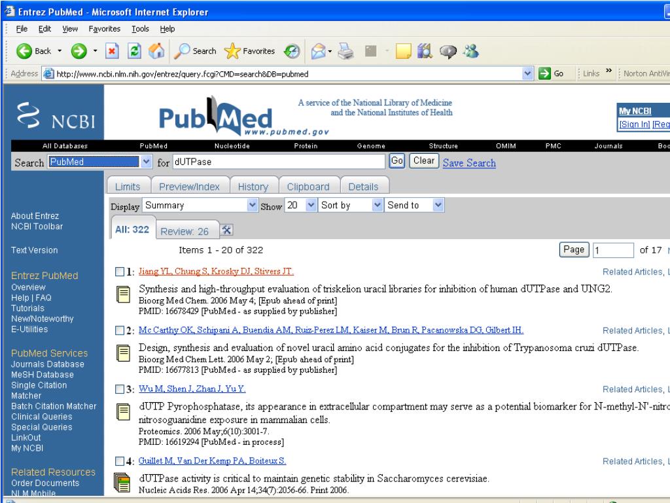Open the Search magnifier toolbar button
Image resolution: width=670 pixels, height=503 pixels.
[195, 51]
